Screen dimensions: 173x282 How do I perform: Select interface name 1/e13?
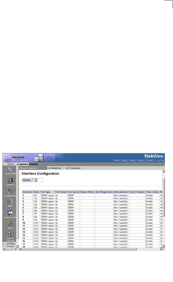36,232
